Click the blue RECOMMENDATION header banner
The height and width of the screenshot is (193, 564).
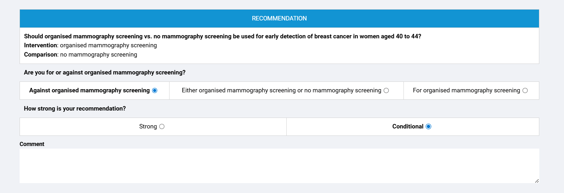[279, 19]
